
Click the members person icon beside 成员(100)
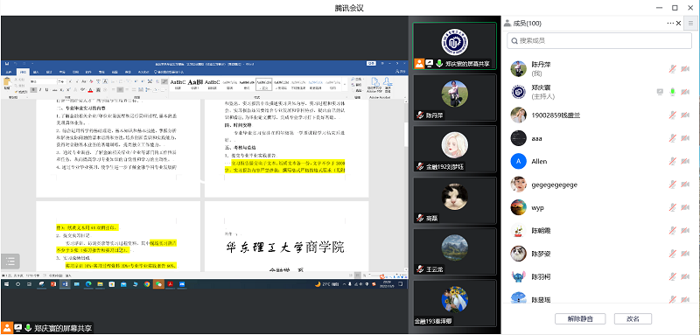pos(508,24)
